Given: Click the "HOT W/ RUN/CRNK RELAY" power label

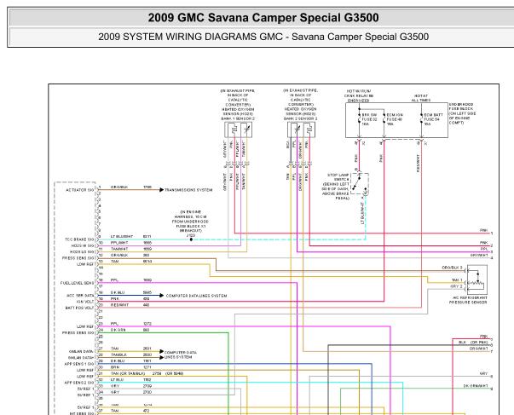Looking at the screenshot, I should click(359, 95).
